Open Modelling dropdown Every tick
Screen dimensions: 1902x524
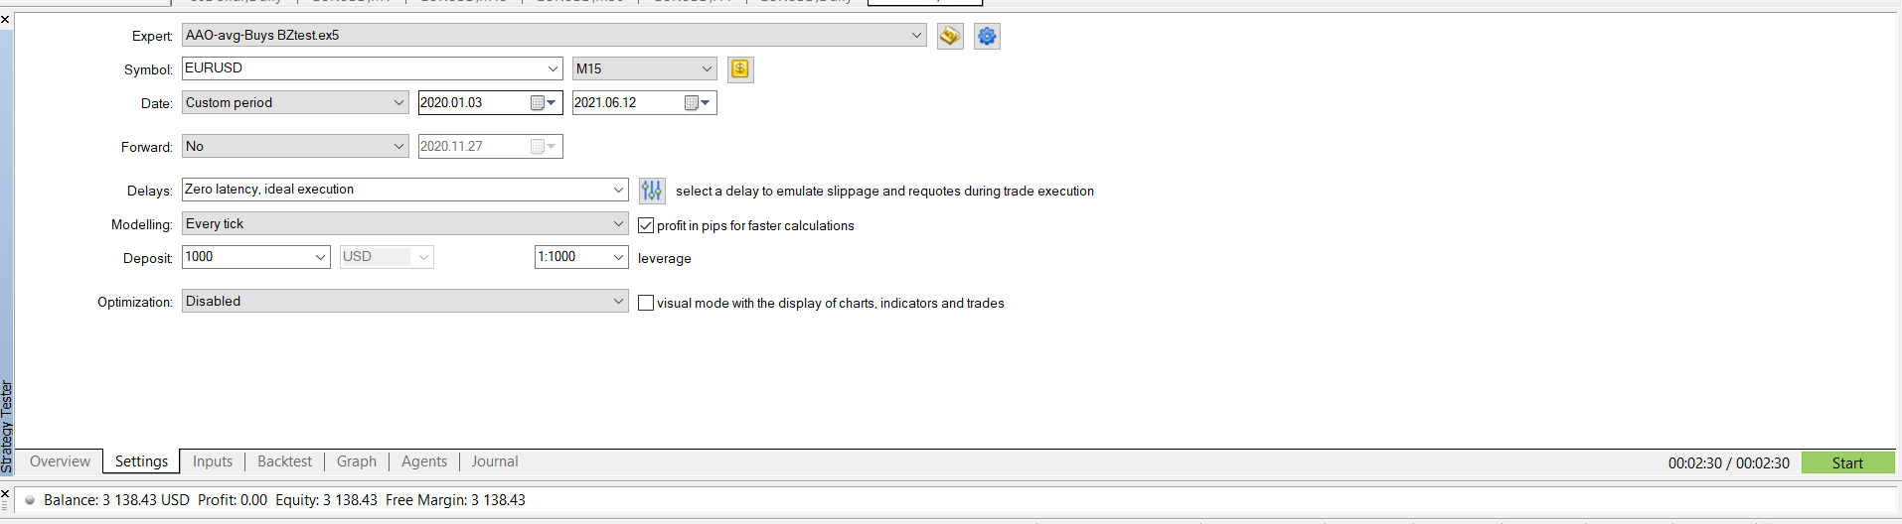click(x=405, y=224)
